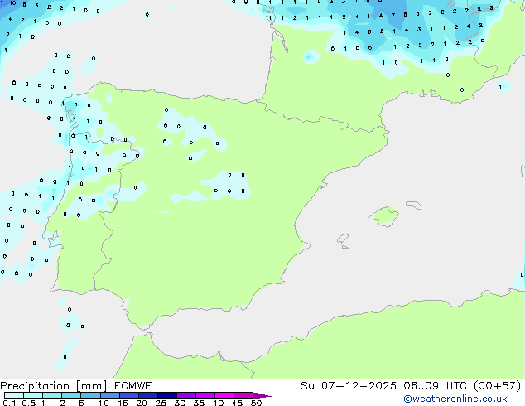Click the over-50 mm legend arrow tip
Screen dimensions: 525x406
262,395
